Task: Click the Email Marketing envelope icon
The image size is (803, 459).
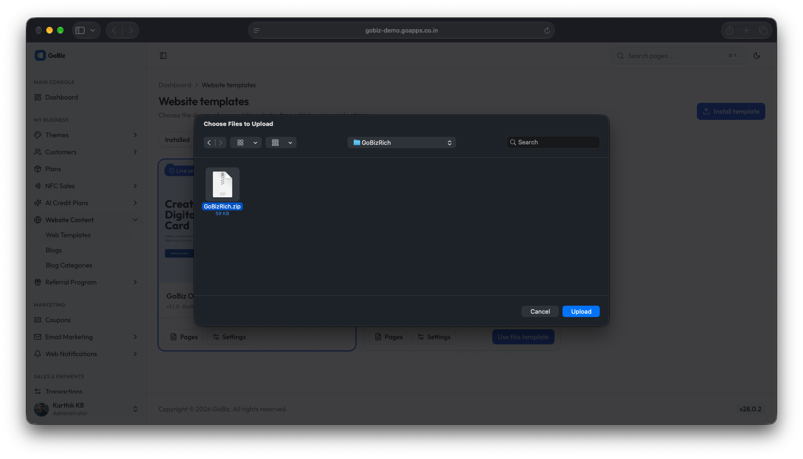Action: (38, 337)
